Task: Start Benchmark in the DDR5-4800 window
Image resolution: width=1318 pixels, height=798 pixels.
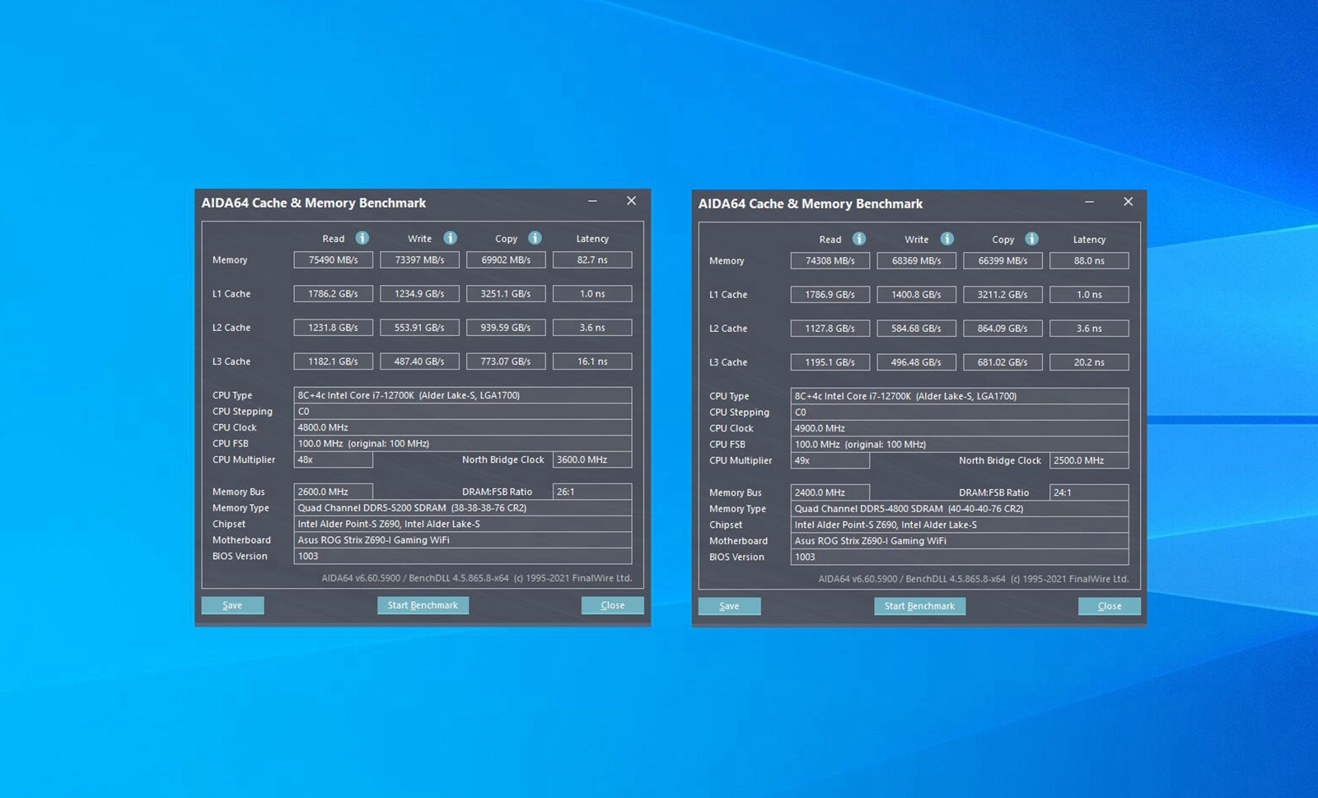Action: click(920, 606)
